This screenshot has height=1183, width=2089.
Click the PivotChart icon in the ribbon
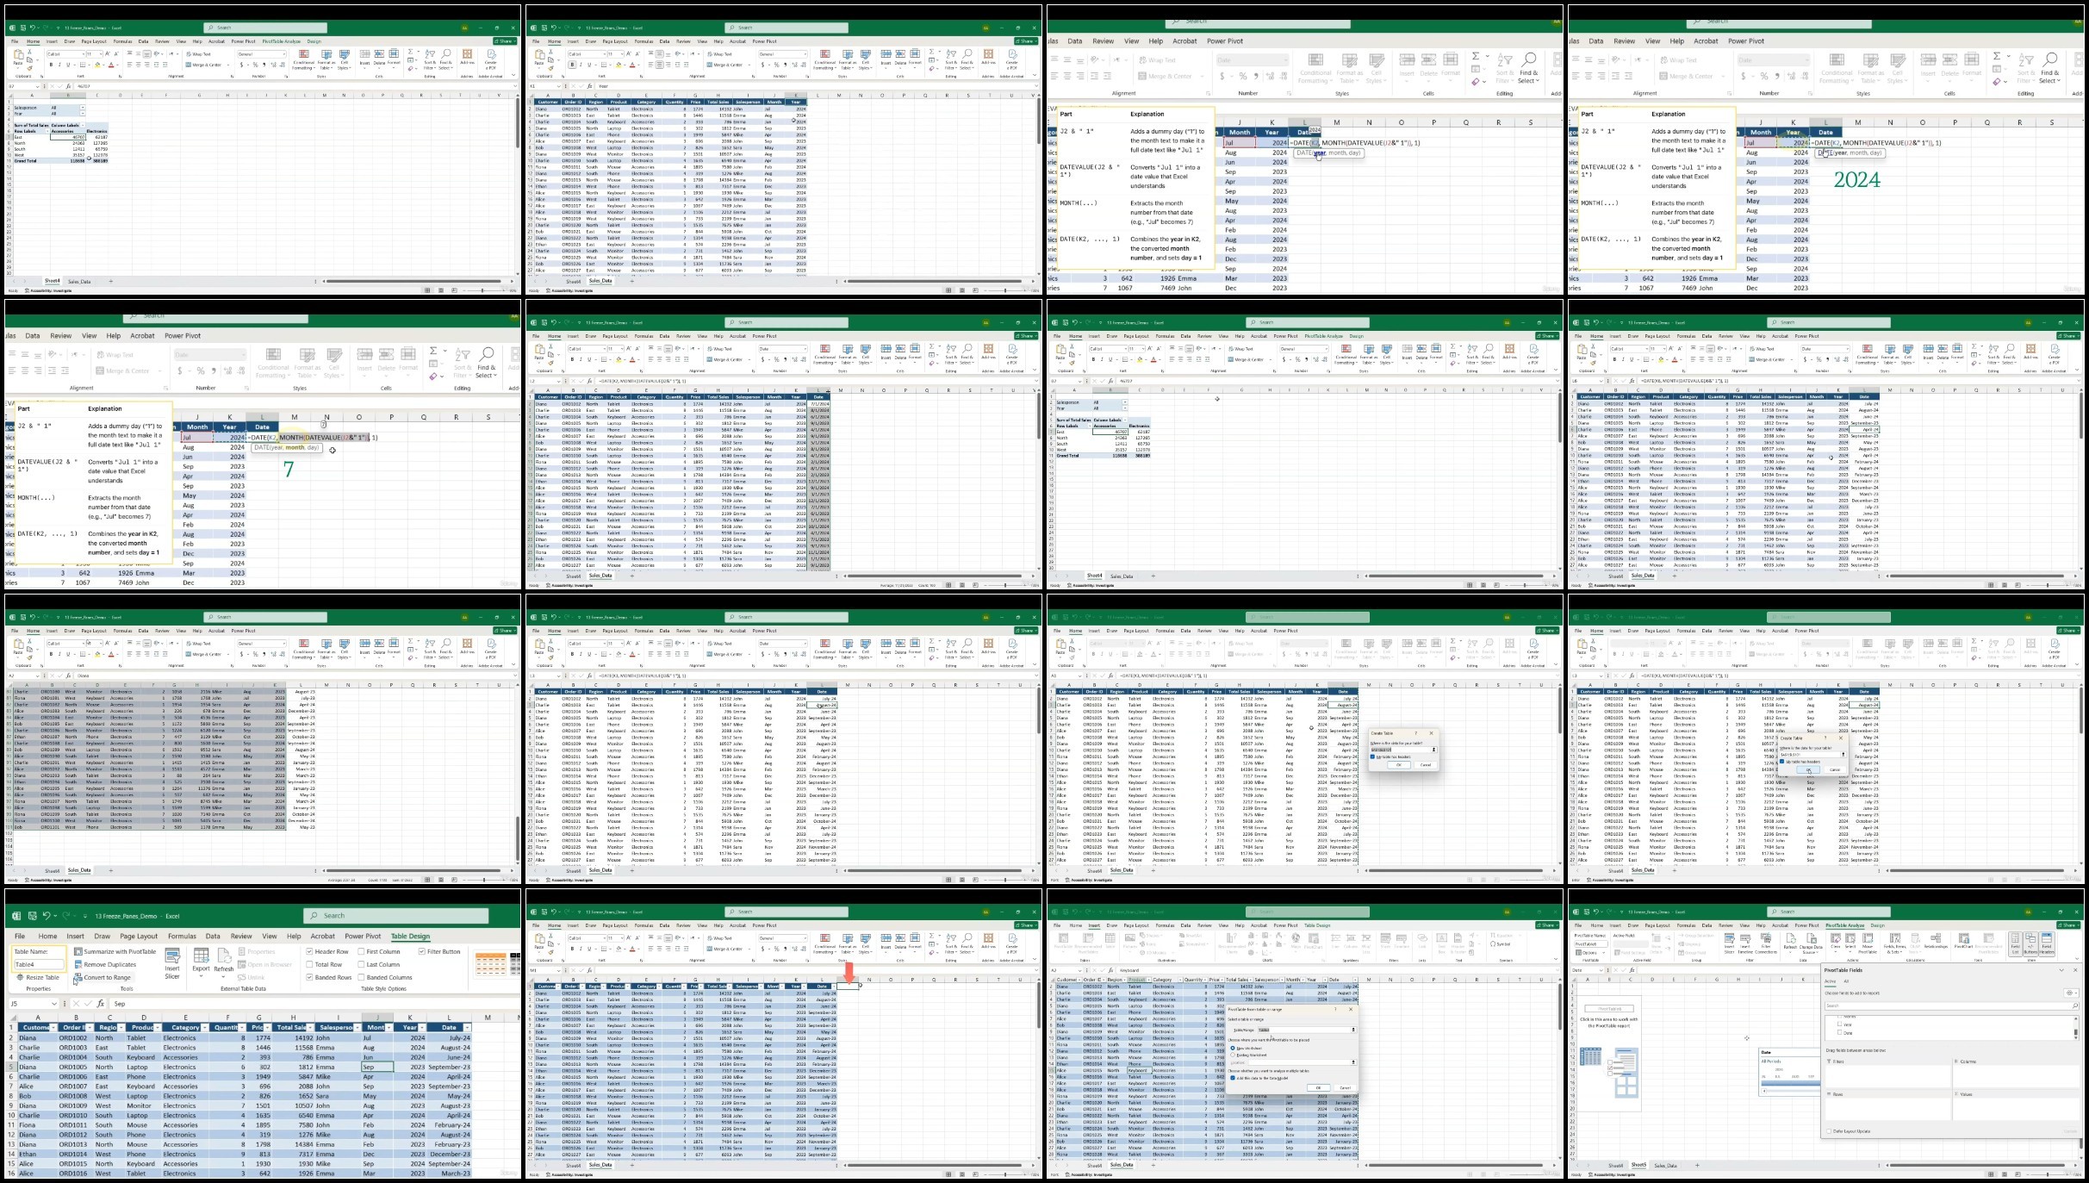(x=1964, y=939)
